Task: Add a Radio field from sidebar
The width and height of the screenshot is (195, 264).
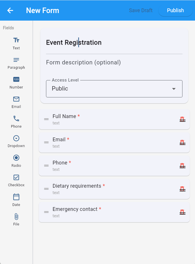Action: point(16,161)
